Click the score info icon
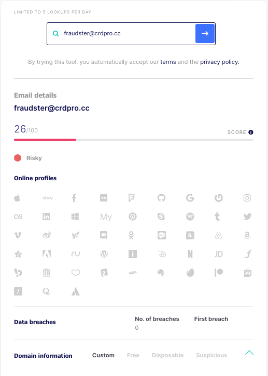The image size is (268, 376). pos(251,132)
